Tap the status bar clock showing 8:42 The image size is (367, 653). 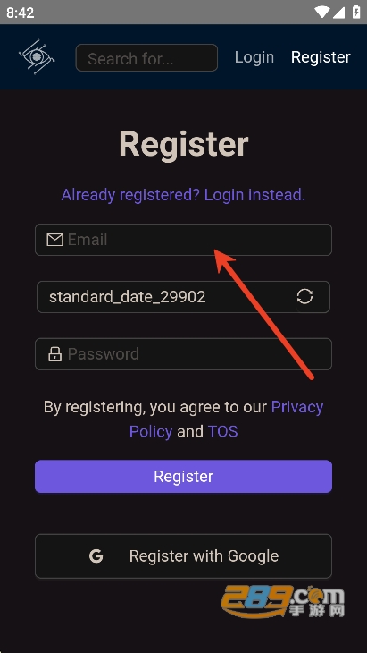click(20, 13)
